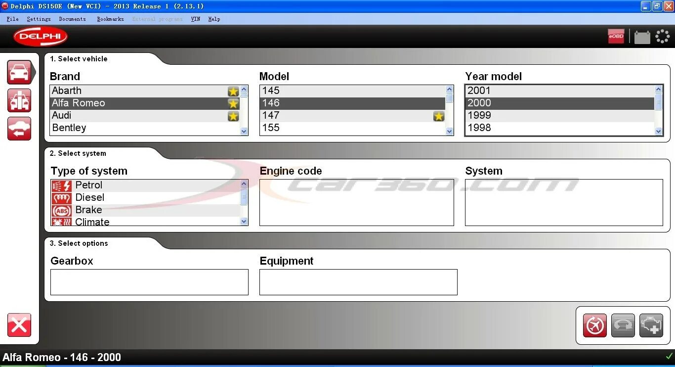The height and width of the screenshot is (367, 675).
Task: Select Abarth in Brand list
Action: click(x=145, y=91)
